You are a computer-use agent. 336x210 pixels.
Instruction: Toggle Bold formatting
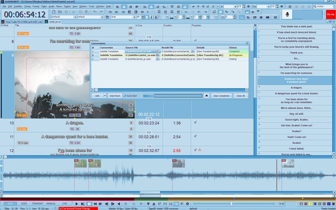point(147,17)
